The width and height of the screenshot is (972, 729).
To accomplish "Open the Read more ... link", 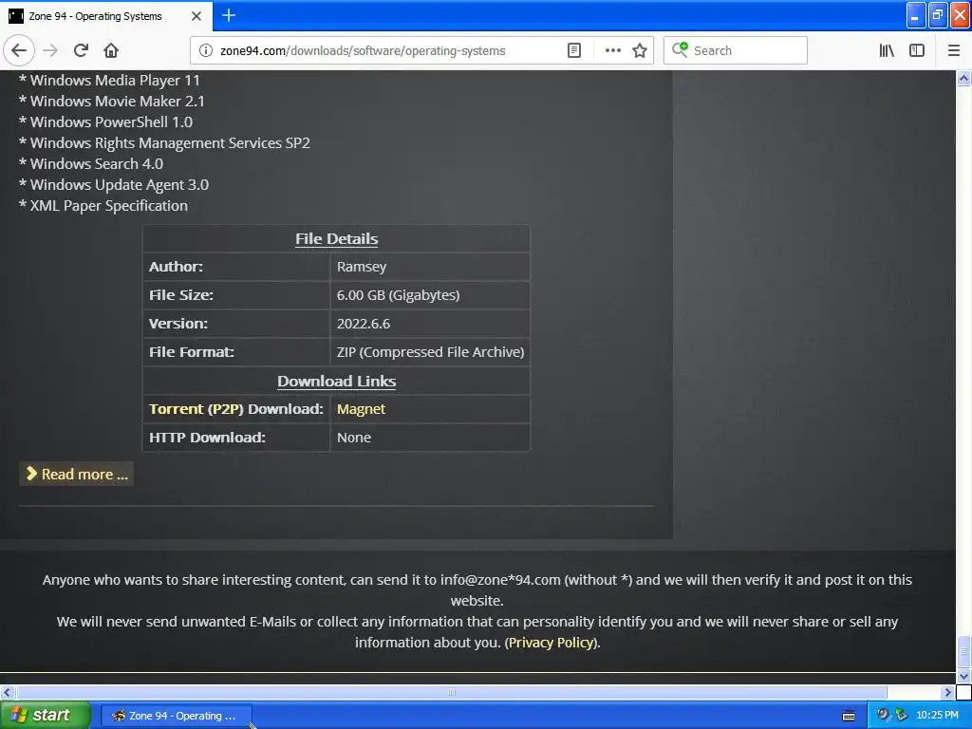I will pos(76,475).
